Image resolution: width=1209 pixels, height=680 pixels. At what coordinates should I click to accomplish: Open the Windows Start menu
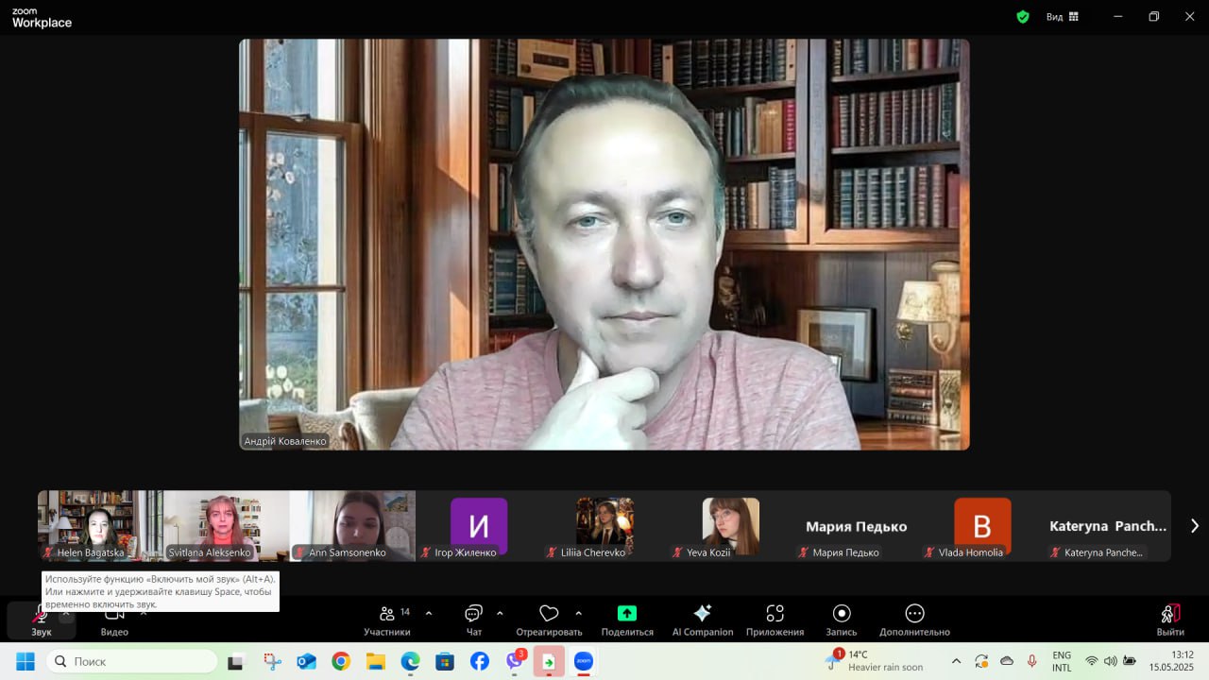tap(26, 661)
